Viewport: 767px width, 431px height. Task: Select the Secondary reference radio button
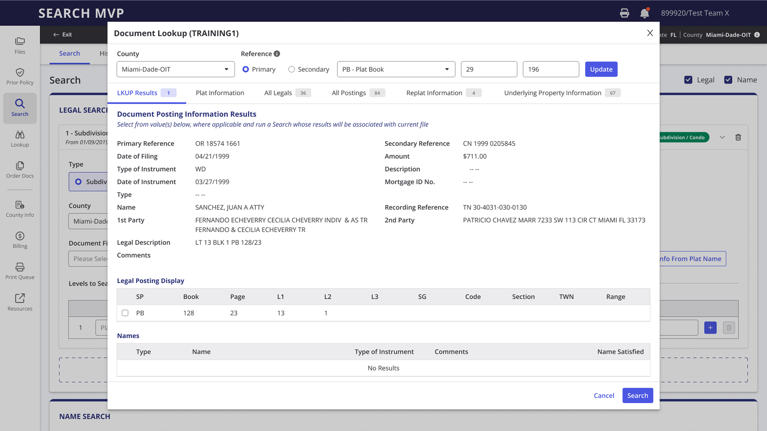click(x=291, y=69)
